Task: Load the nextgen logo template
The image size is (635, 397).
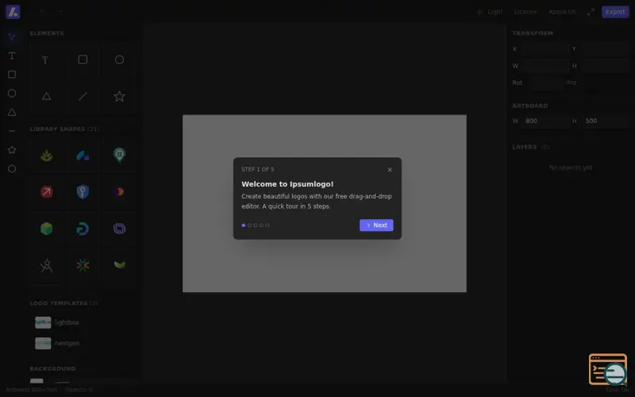Action: pos(83,343)
